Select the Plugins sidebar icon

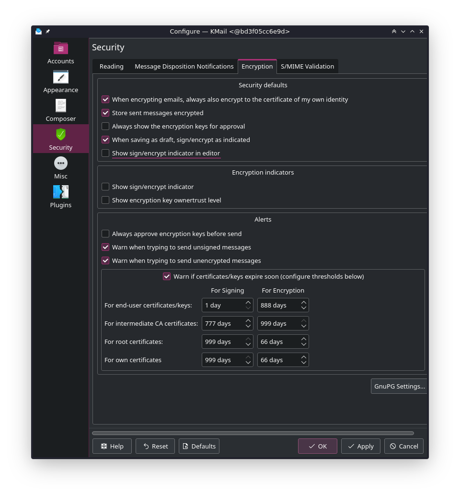tap(60, 192)
